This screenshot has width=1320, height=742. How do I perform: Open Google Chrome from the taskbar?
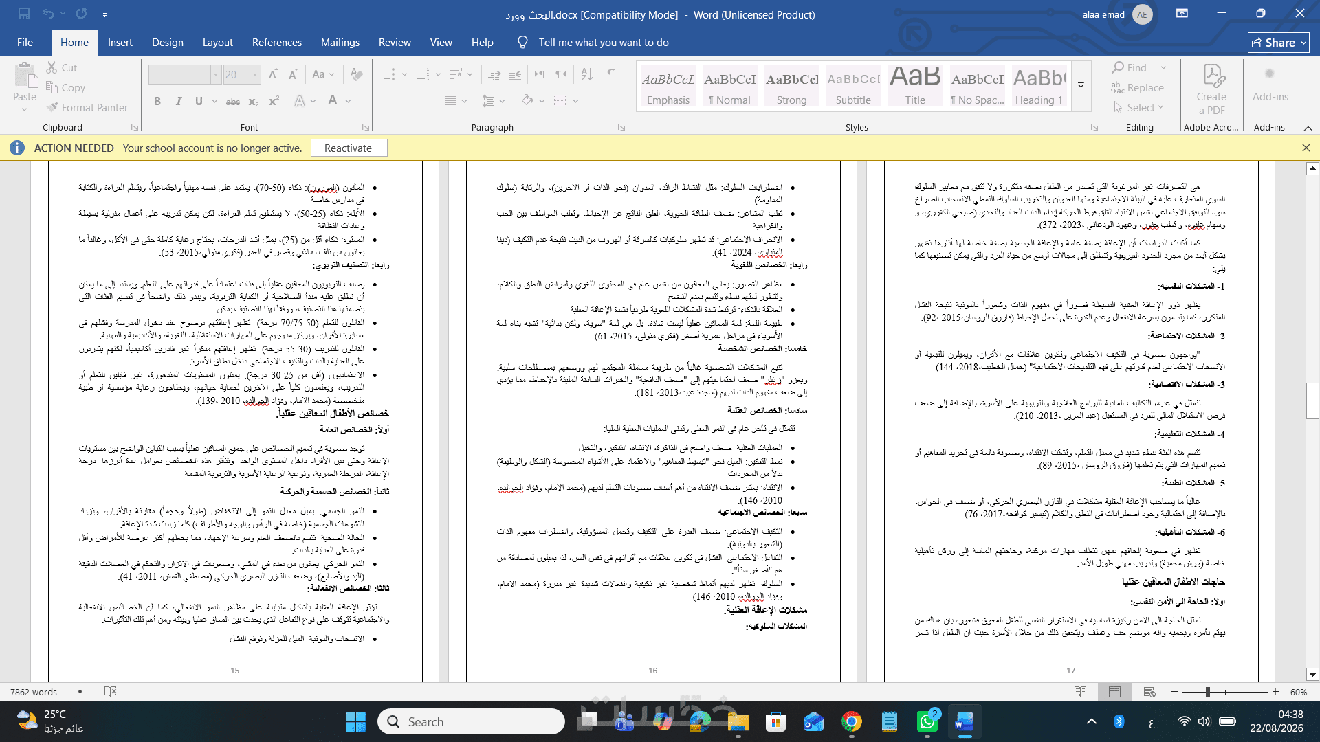point(851,721)
